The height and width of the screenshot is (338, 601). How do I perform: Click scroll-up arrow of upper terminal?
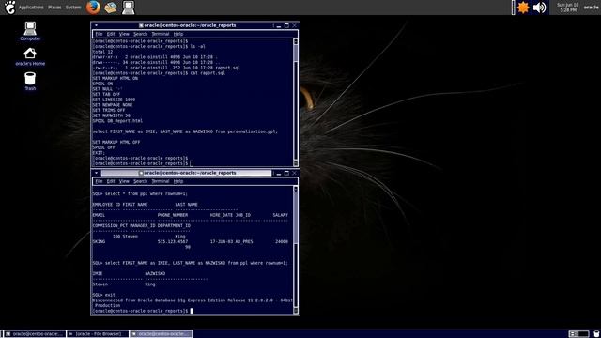pos(296,41)
